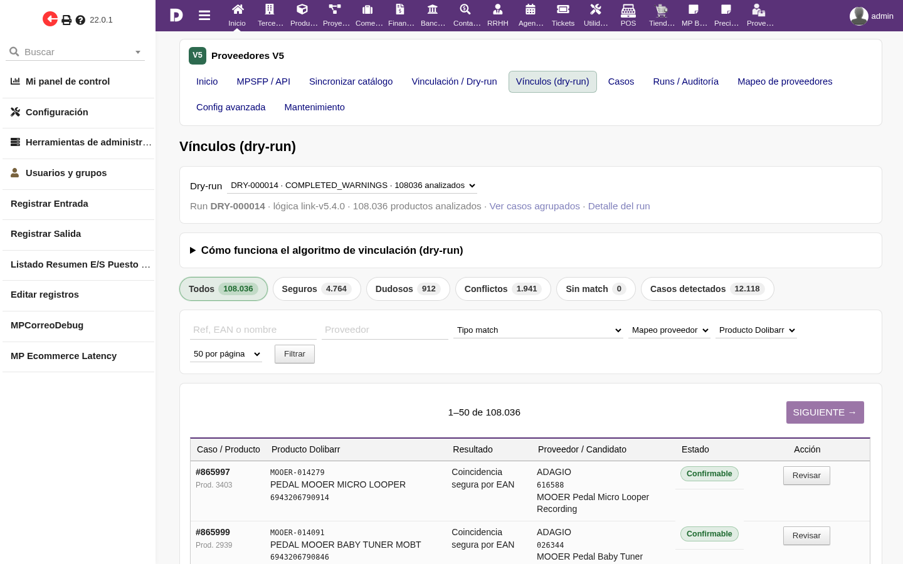The height and width of the screenshot is (564, 903).
Task: Click the V5 green badge icon
Action: [198, 55]
